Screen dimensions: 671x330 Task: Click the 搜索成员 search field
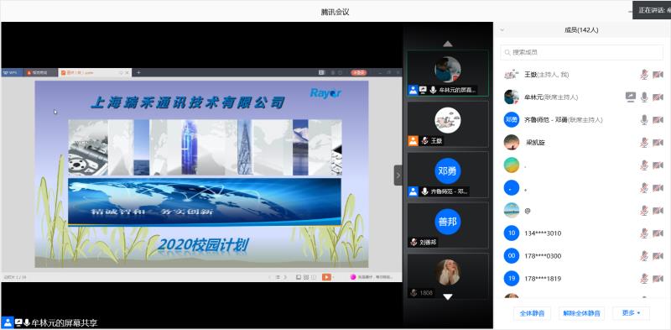pyautogui.click(x=581, y=52)
